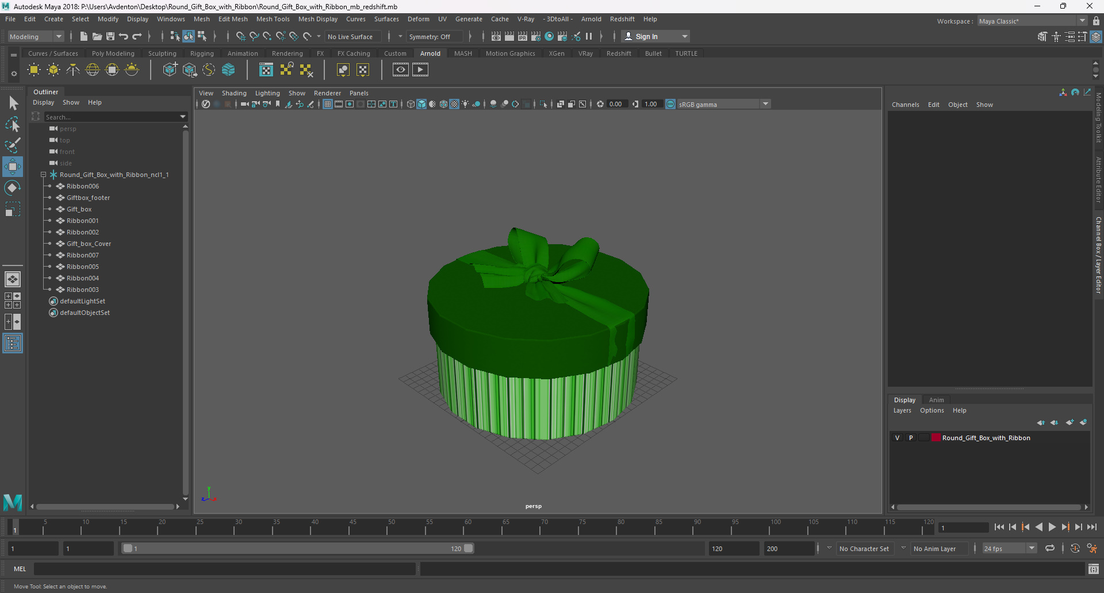Toggle sRGB gamma view transform button
The image size is (1104, 593).
pos(670,104)
